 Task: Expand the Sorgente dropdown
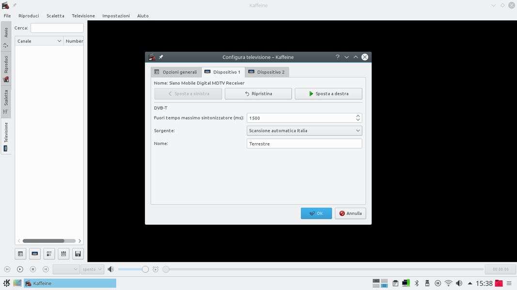tap(358, 130)
